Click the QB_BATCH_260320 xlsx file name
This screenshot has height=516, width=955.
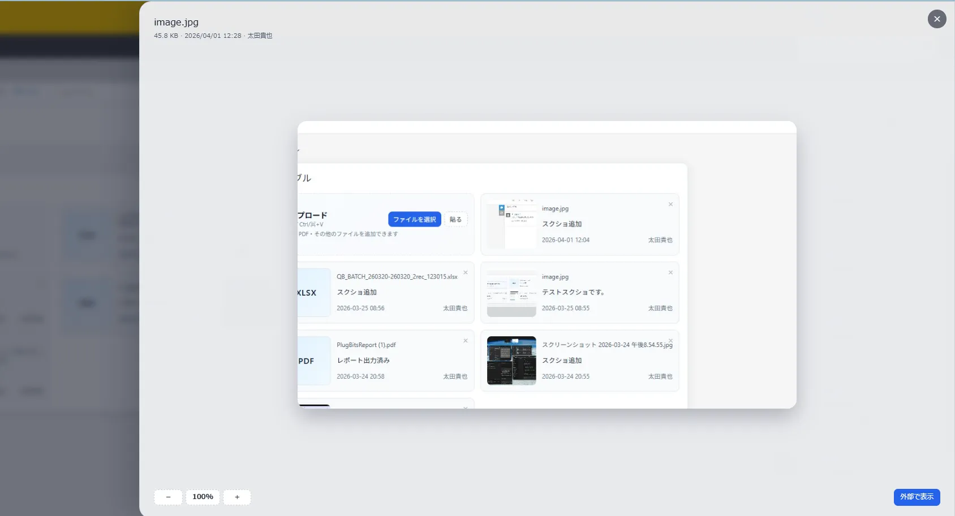[x=397, y=277]
